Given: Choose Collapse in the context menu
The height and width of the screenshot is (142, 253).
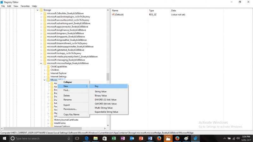Looking at the screenshot, I should coord(73,82).
